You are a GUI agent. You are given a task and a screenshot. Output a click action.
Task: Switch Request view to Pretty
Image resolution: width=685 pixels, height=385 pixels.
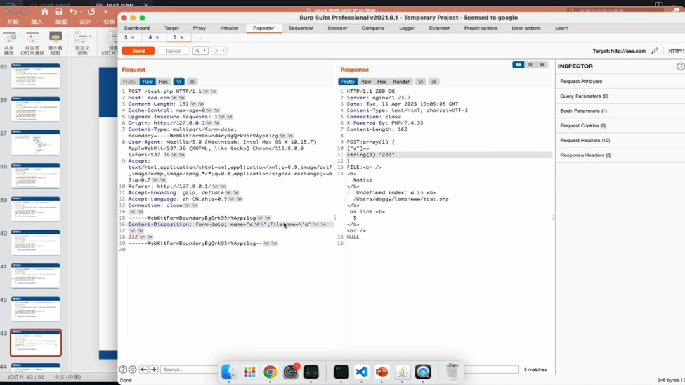click(129, 82)
